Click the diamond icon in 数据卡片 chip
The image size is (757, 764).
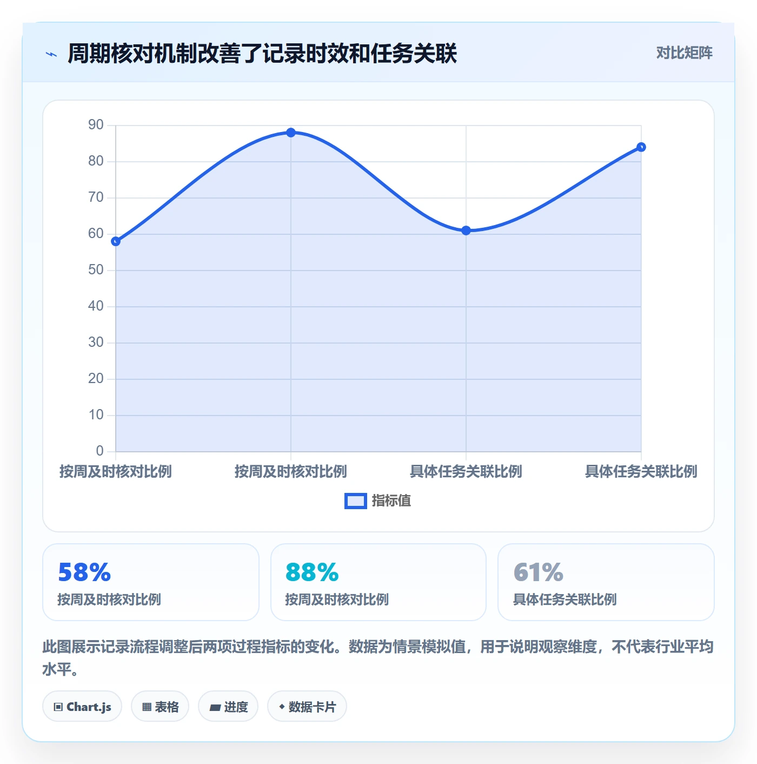[282, 706]
